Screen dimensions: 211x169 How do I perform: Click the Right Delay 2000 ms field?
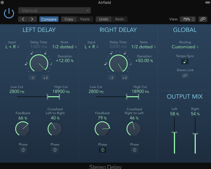pyautogui.click(x=118, y=47)
